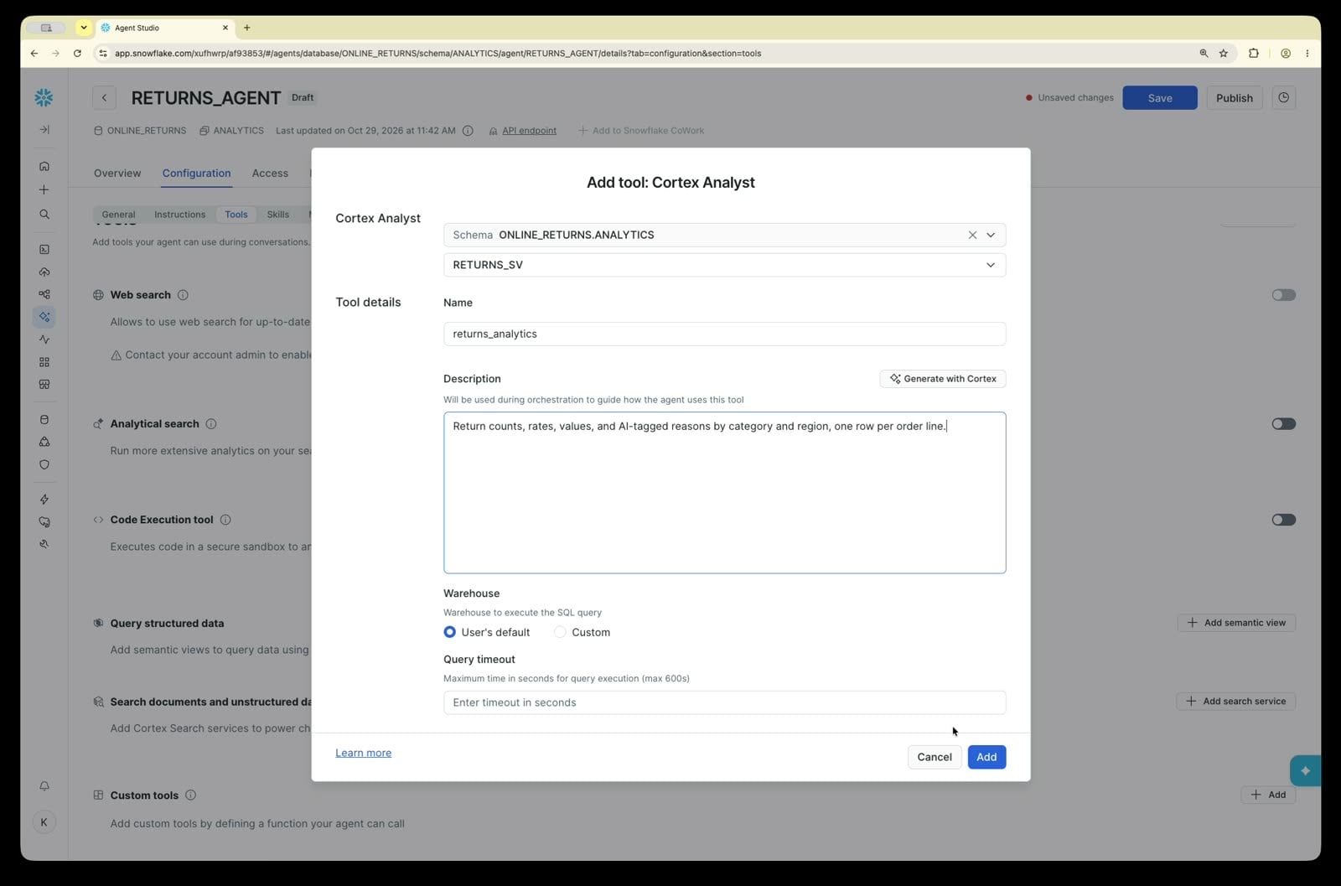This screenshot has width=1341, height=886.
Task: Click the info icon beside Code Execution tool
Action: pos(225,520)
